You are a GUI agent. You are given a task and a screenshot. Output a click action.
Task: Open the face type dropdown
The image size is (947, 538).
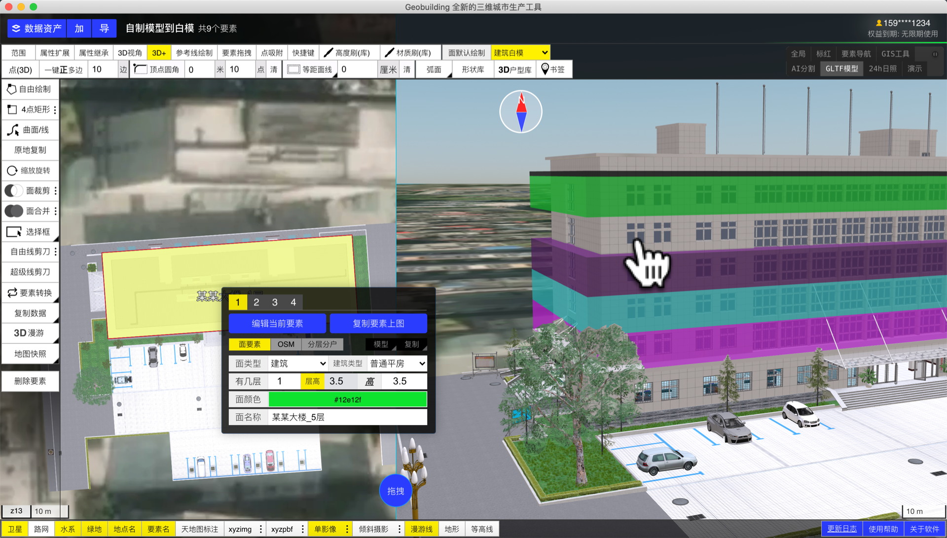click(x=298, y=363)
